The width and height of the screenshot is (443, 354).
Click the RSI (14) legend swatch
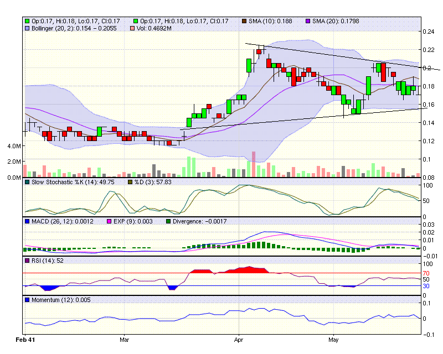click(x=27, y=261)
